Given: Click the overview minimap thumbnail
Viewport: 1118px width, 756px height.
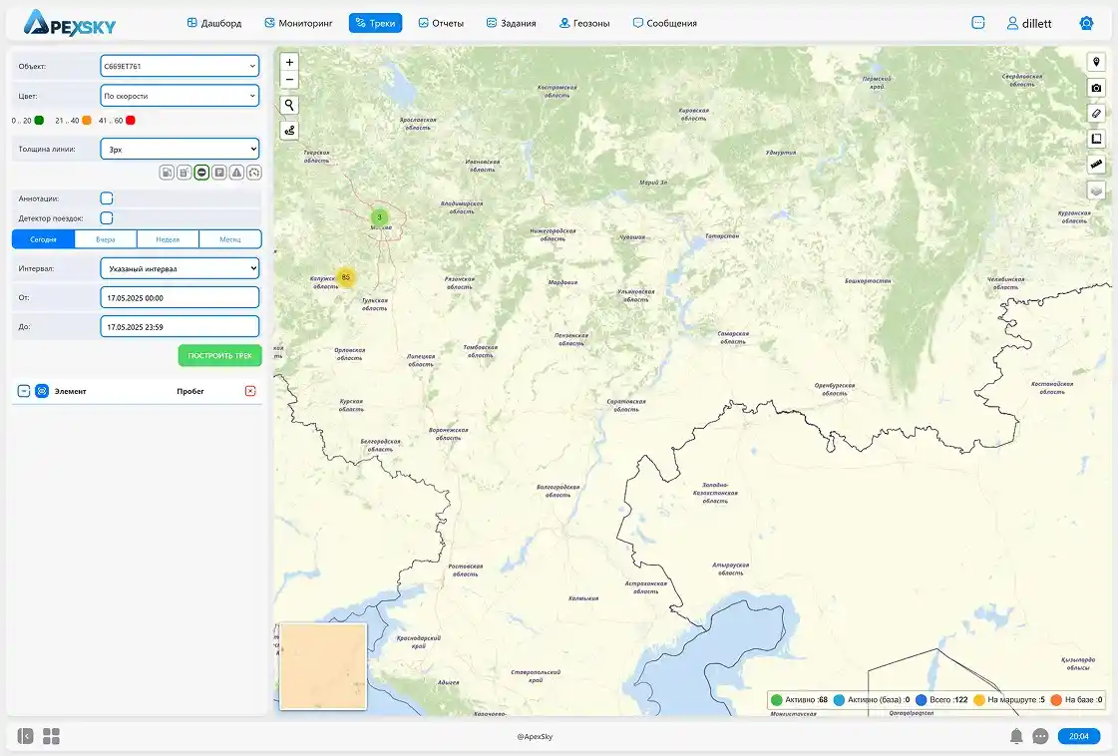Looking at the screenshot, I should pos(323,666).
